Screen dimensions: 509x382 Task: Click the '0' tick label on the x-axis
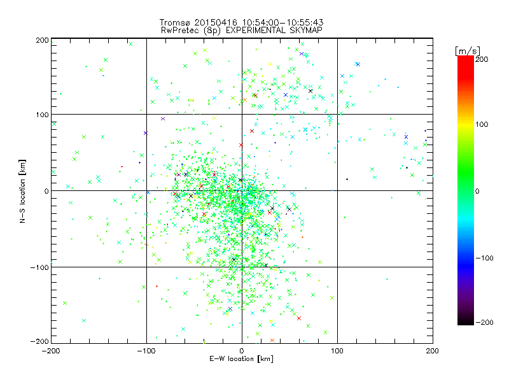242,351
